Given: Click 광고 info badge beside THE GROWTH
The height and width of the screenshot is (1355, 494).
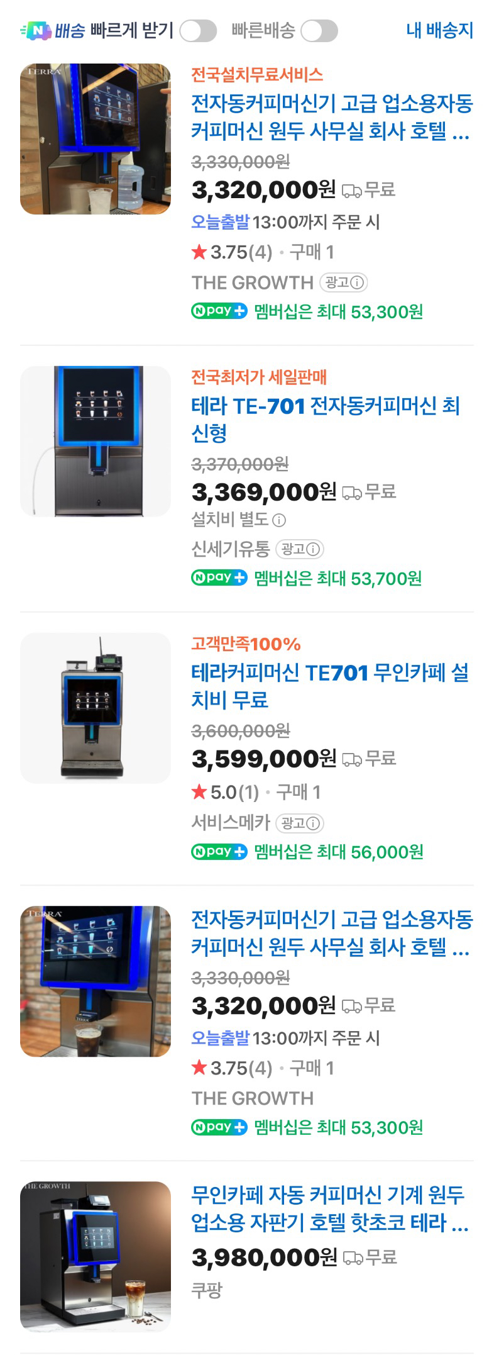Looking at the screenshot, I should [343, 282].
